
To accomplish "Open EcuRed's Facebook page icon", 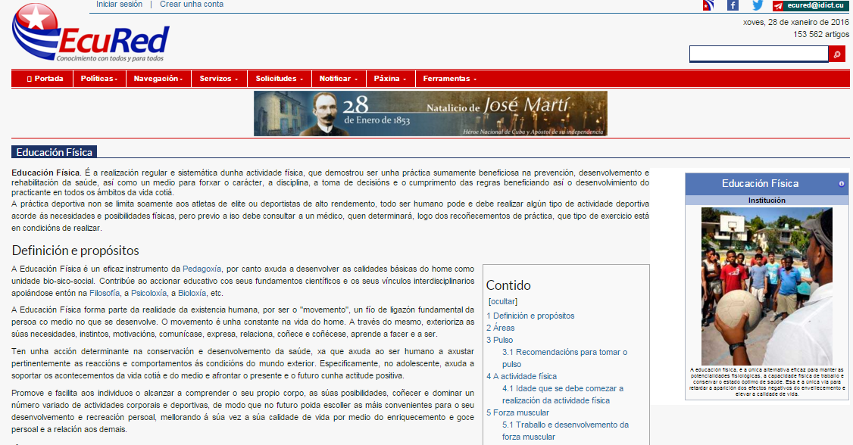I will 733,5.
